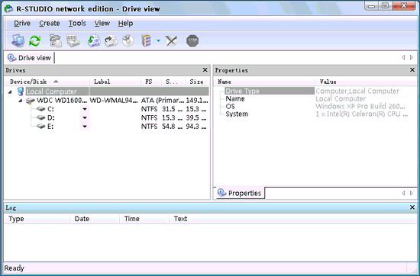
Task: Open the dropdown arrow beside the RAID icon
Action: (x=158, y=41)
